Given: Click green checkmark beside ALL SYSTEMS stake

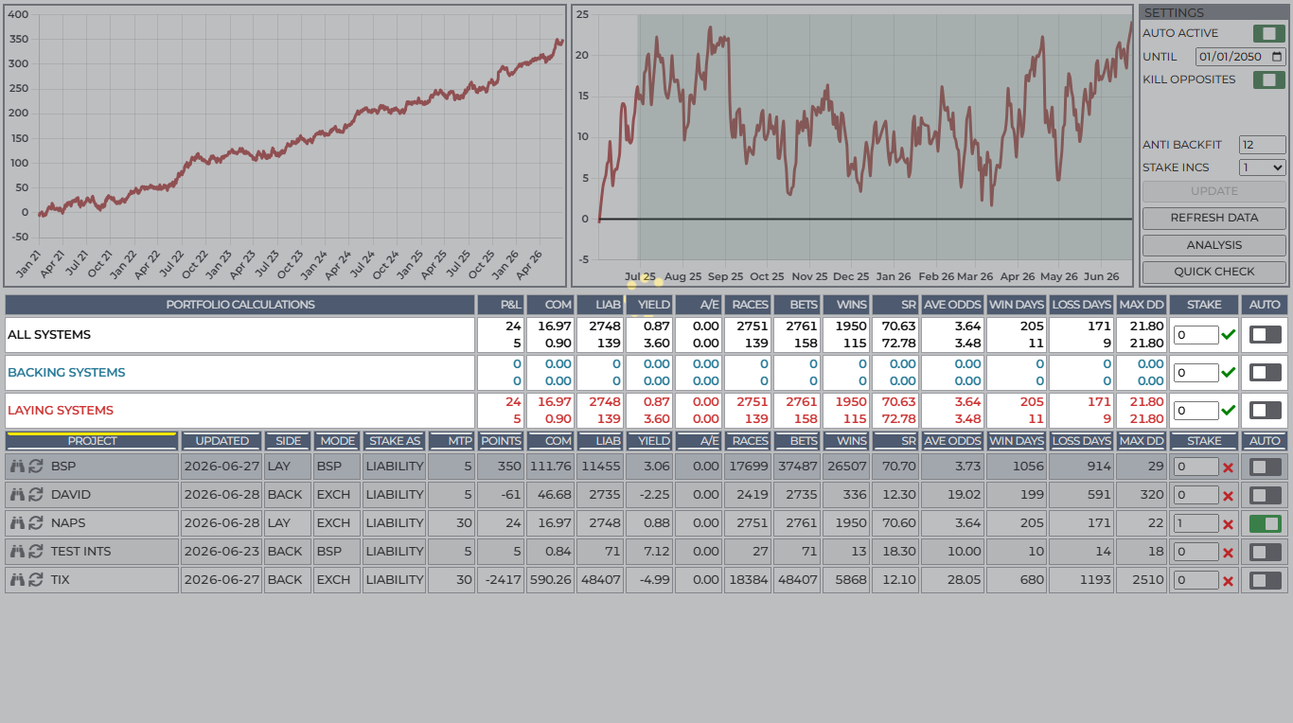Looking at the screenshot, I should (1229, 335).
